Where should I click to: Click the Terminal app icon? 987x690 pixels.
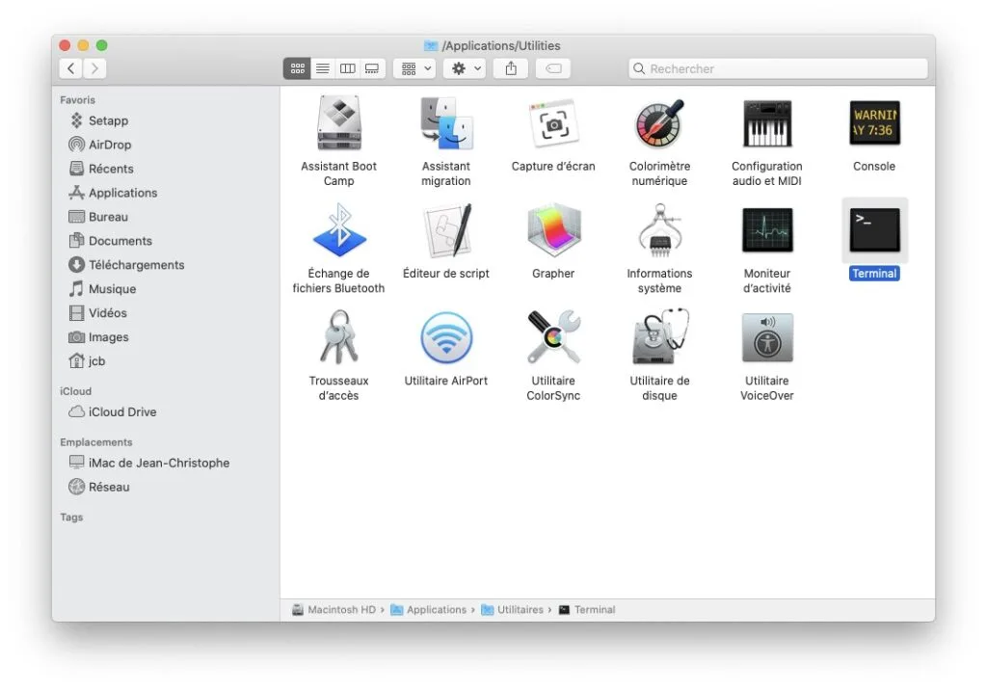(x=874, y=230)
